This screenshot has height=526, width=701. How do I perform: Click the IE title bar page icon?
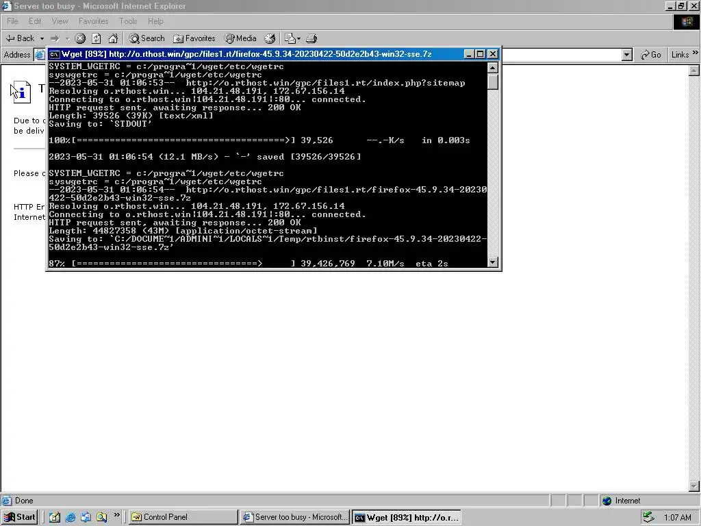6,5
